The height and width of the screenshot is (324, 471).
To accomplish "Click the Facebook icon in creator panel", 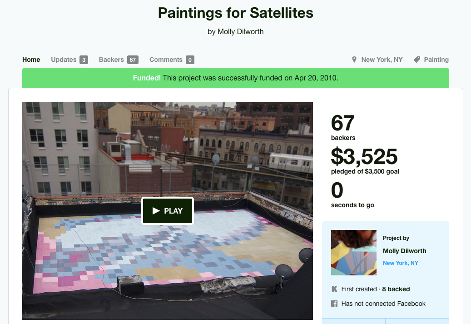I will pos(335,304).
